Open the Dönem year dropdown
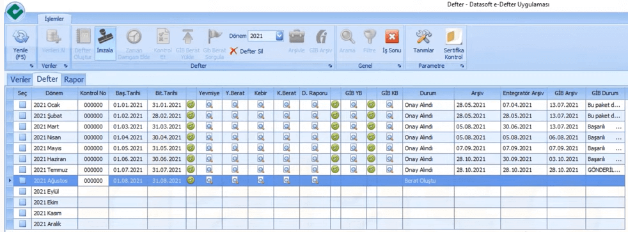 click(279, 36)
